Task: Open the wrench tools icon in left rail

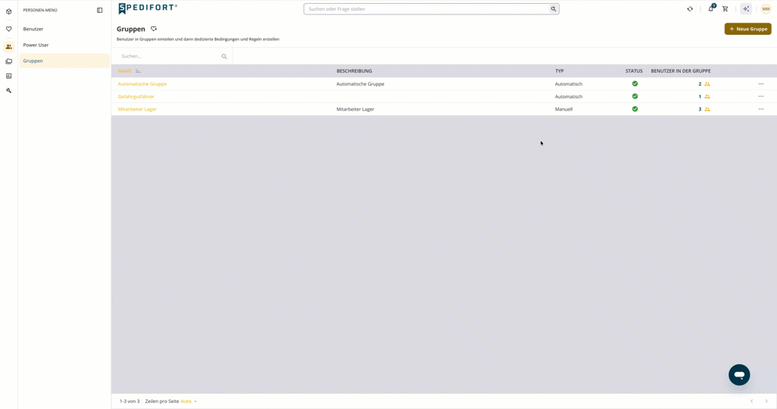Action: (8, 90)
